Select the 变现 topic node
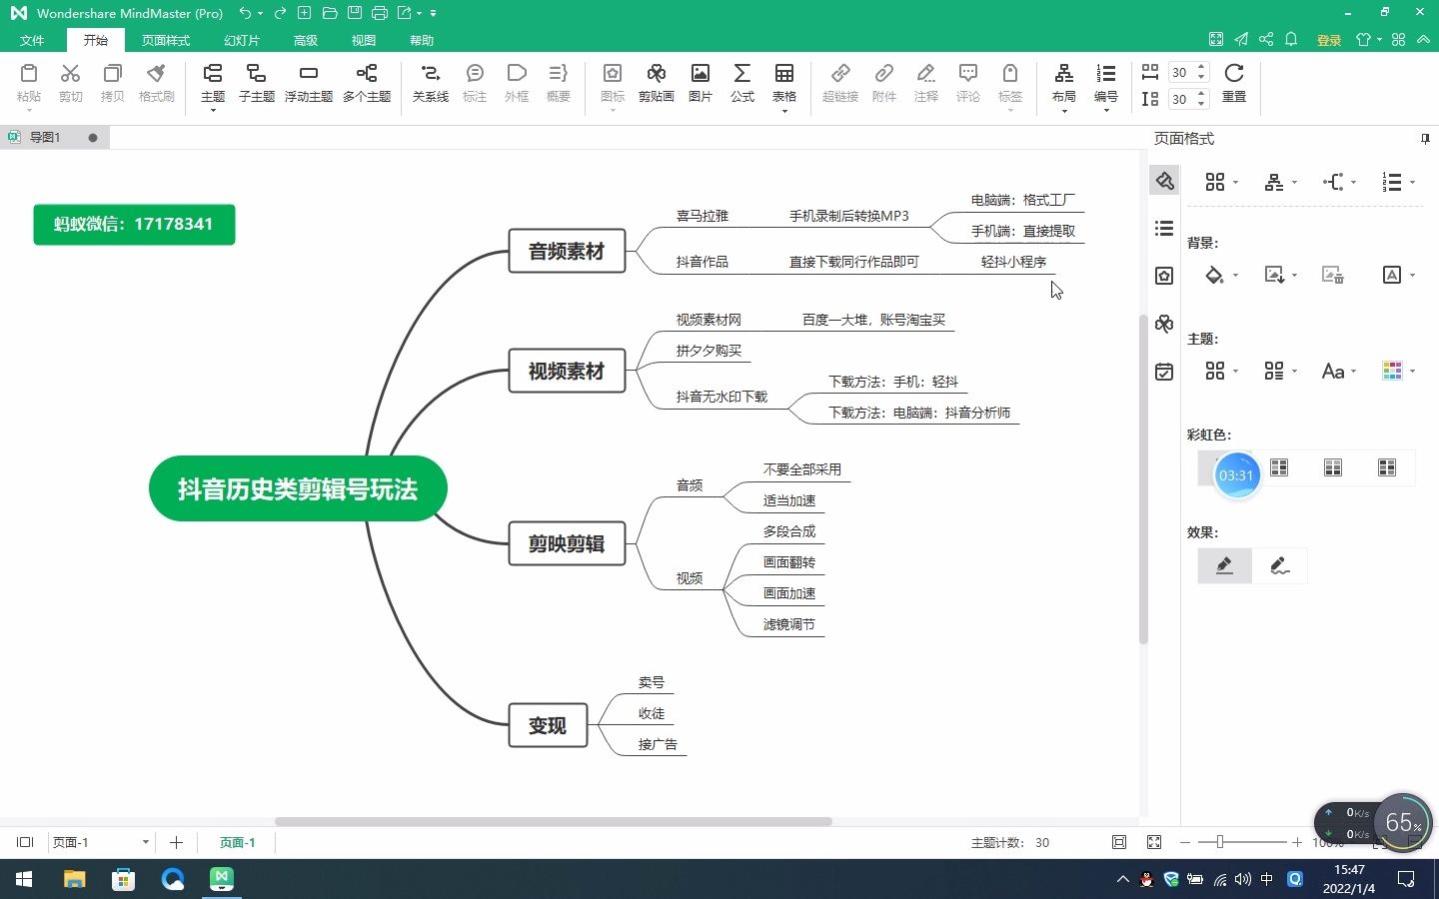Viewport: 1439px width, 899px height. (548, 725)
